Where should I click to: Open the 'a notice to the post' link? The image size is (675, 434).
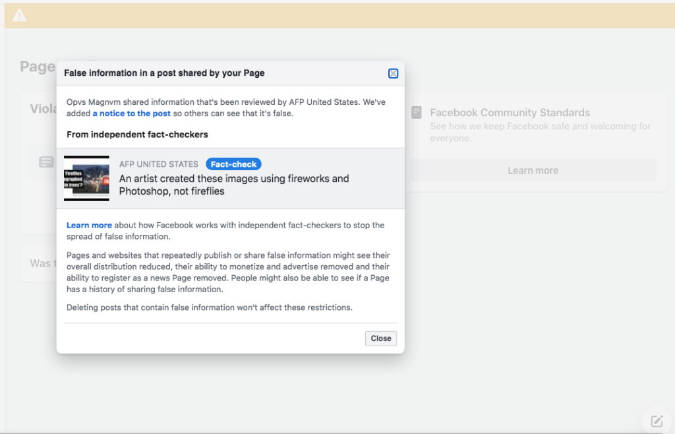[132, 113]
